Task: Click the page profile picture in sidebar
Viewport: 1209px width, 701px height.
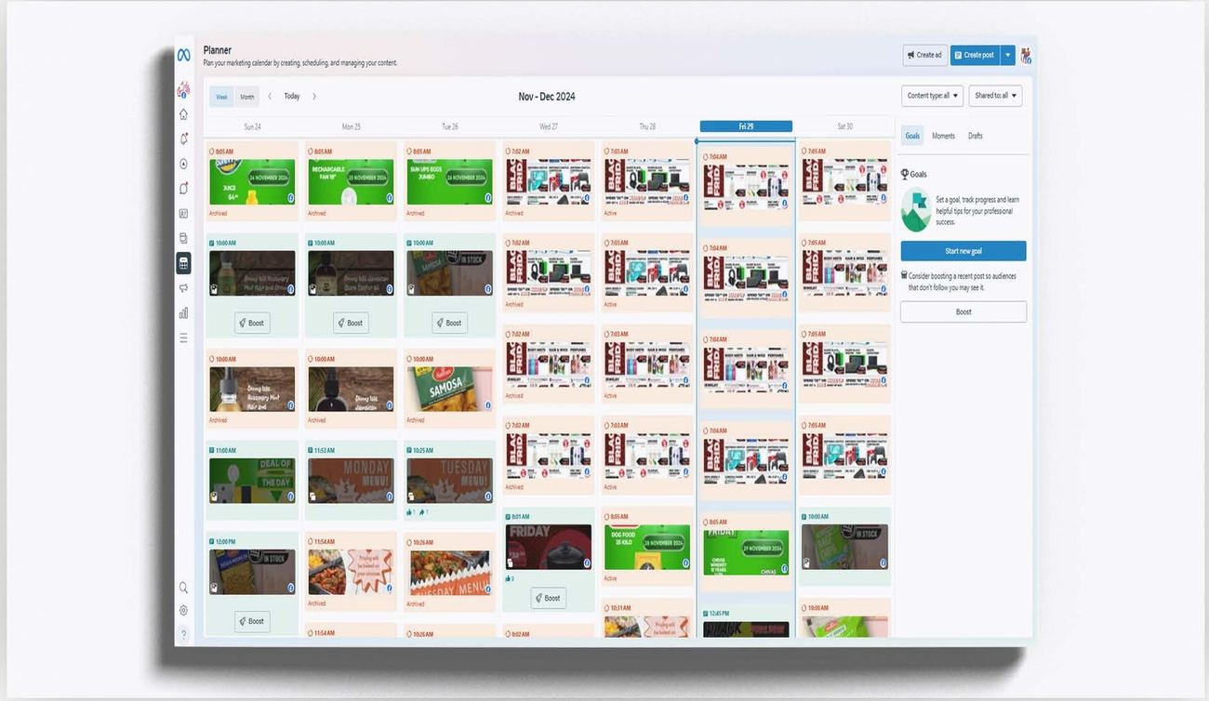Action: pos(183,89)
